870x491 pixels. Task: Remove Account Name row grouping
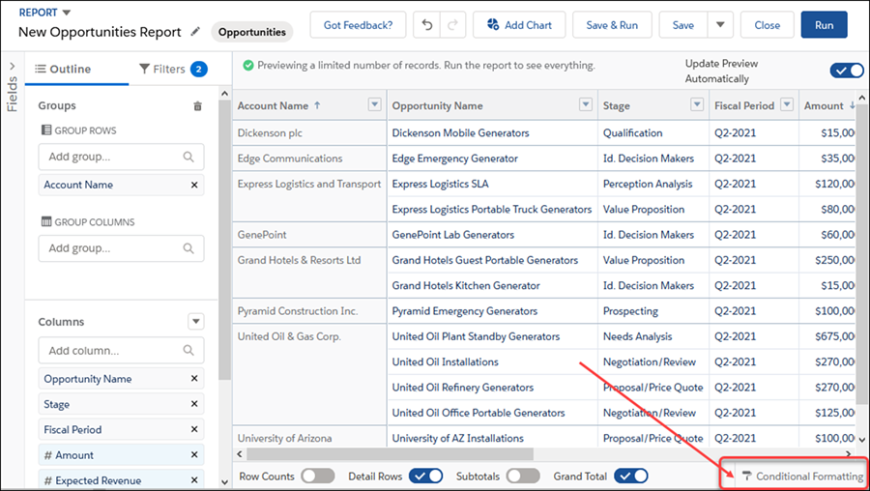[x=194, y=185]
